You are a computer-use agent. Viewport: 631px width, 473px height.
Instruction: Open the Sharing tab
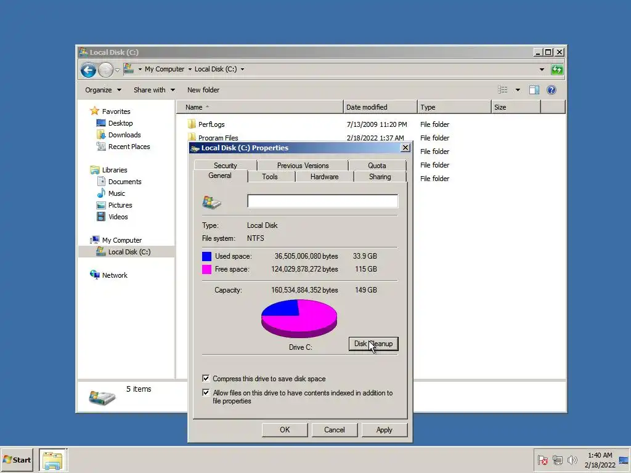pyautogui.click(x=380, y=177)
